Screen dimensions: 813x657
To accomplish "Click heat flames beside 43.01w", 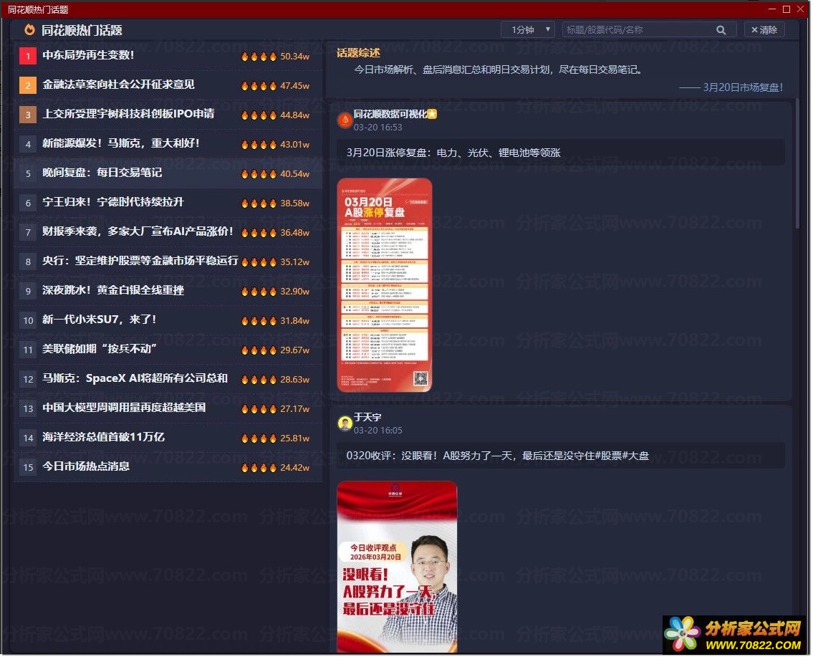I will [259, 144].
